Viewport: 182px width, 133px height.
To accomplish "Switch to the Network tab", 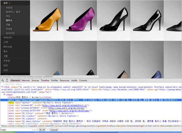I will pos(26,80).
